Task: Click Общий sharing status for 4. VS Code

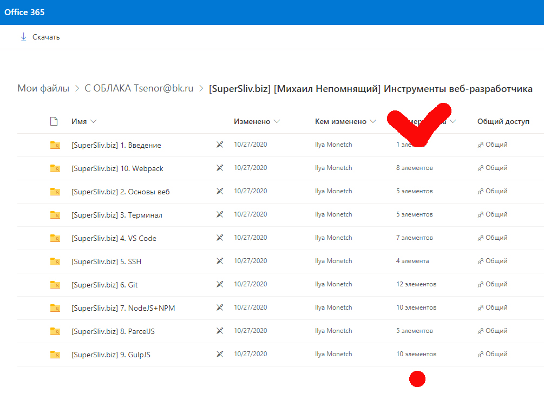Action: click(x=492, y=237)
